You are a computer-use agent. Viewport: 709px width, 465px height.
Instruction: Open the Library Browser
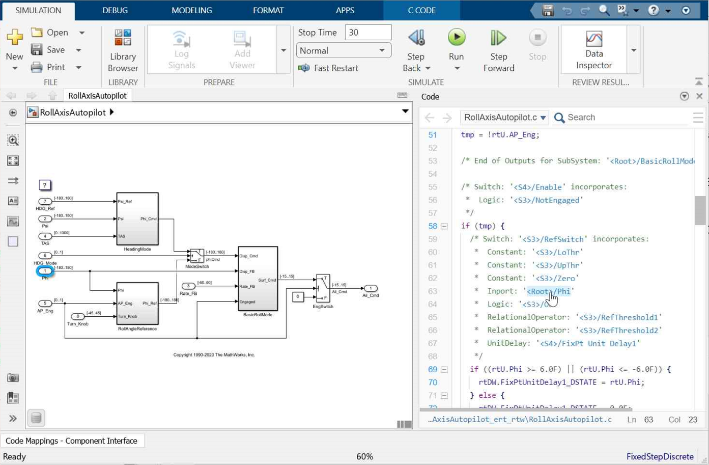pyautogui.click(x=123, y=51)
